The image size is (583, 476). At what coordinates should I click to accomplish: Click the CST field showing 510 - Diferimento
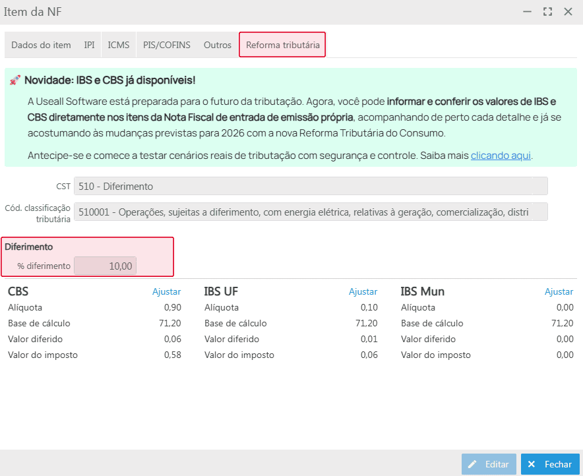(311, 187)
